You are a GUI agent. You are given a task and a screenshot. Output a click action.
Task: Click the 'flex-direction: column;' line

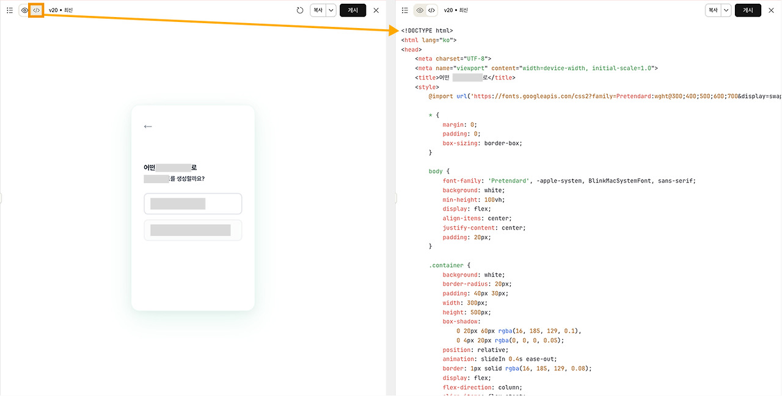pos(483,387)
